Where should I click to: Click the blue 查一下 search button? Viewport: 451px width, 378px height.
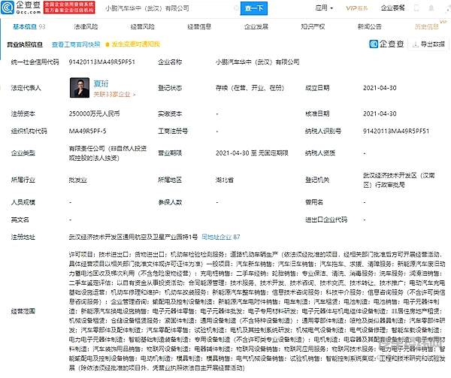[x=254, y=8]
